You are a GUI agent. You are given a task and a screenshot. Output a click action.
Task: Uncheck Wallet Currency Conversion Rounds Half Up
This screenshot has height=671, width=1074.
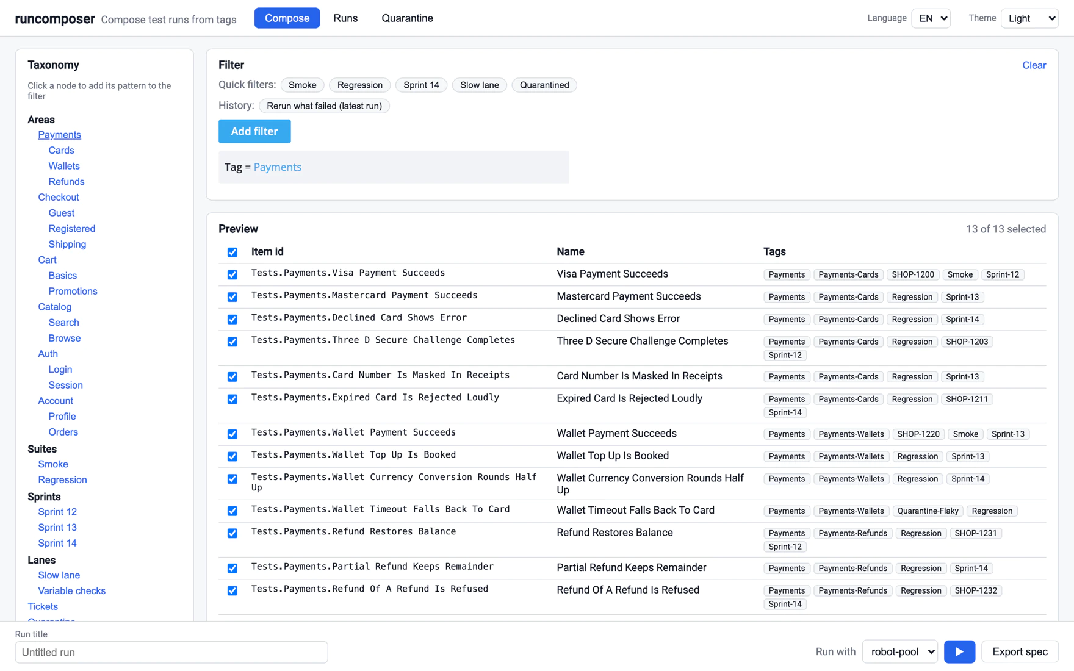tap(232, 479)
